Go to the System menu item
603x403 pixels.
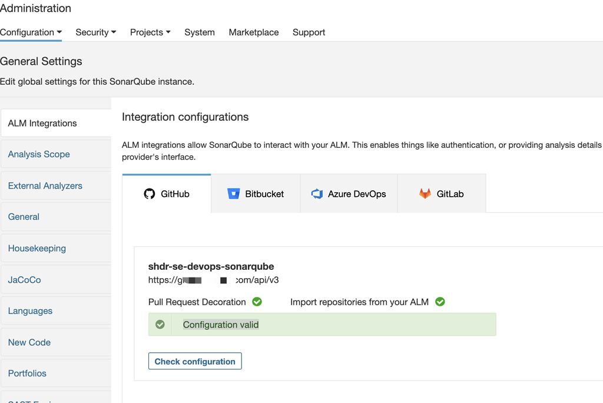pyautogui.click(x=200, y=32)
